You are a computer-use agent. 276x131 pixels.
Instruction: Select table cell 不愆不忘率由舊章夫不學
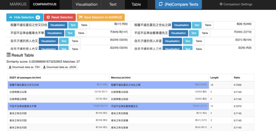pos(58,106)
